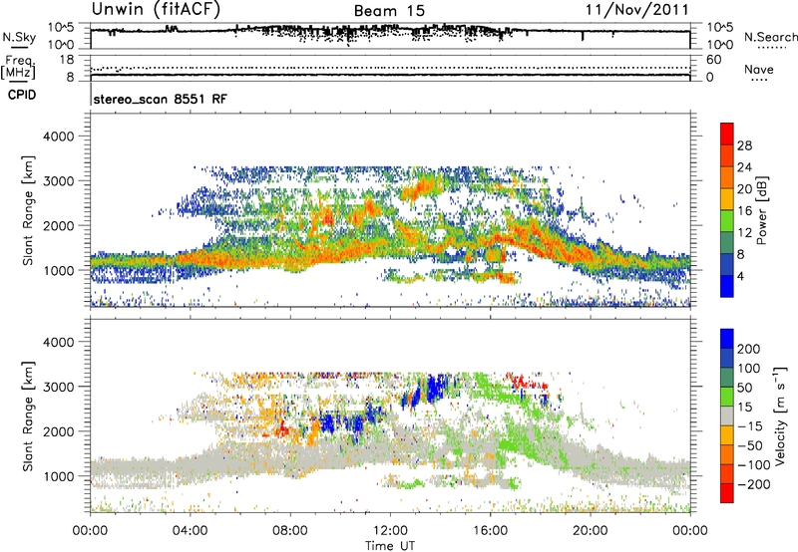
Task: Click the velocity scale value '200'
Action: 749,349
